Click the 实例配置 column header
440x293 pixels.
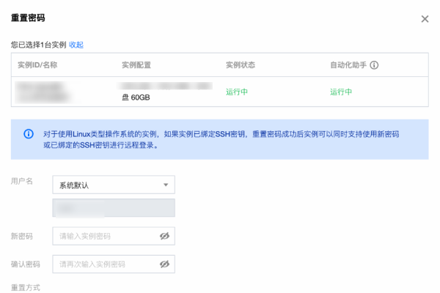[x=136, y=65]
